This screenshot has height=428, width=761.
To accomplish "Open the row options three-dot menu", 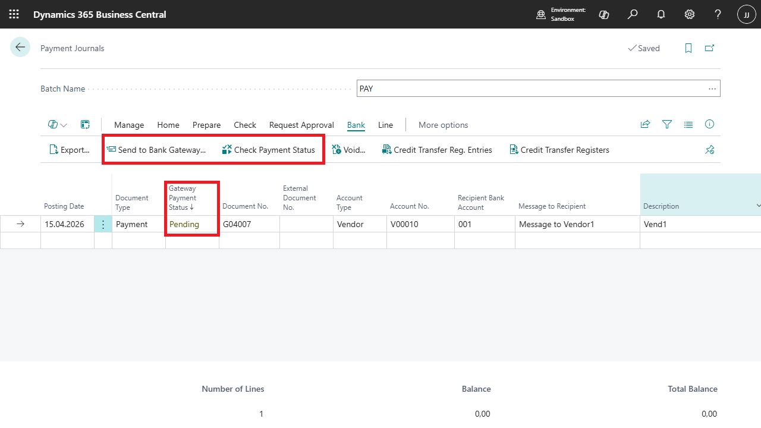I will (x=102, y=224).
